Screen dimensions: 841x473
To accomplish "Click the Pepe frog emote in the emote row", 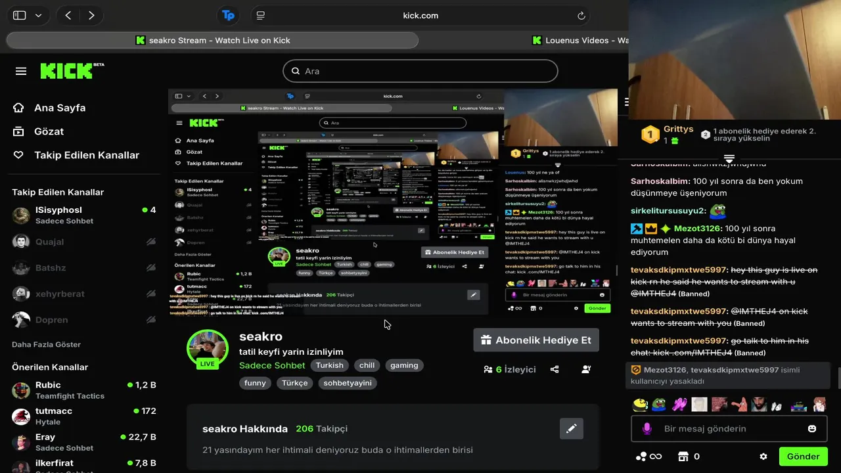I will click(x=658, y=405).
